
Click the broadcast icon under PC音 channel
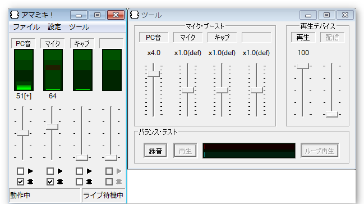[x=30, y=182]
